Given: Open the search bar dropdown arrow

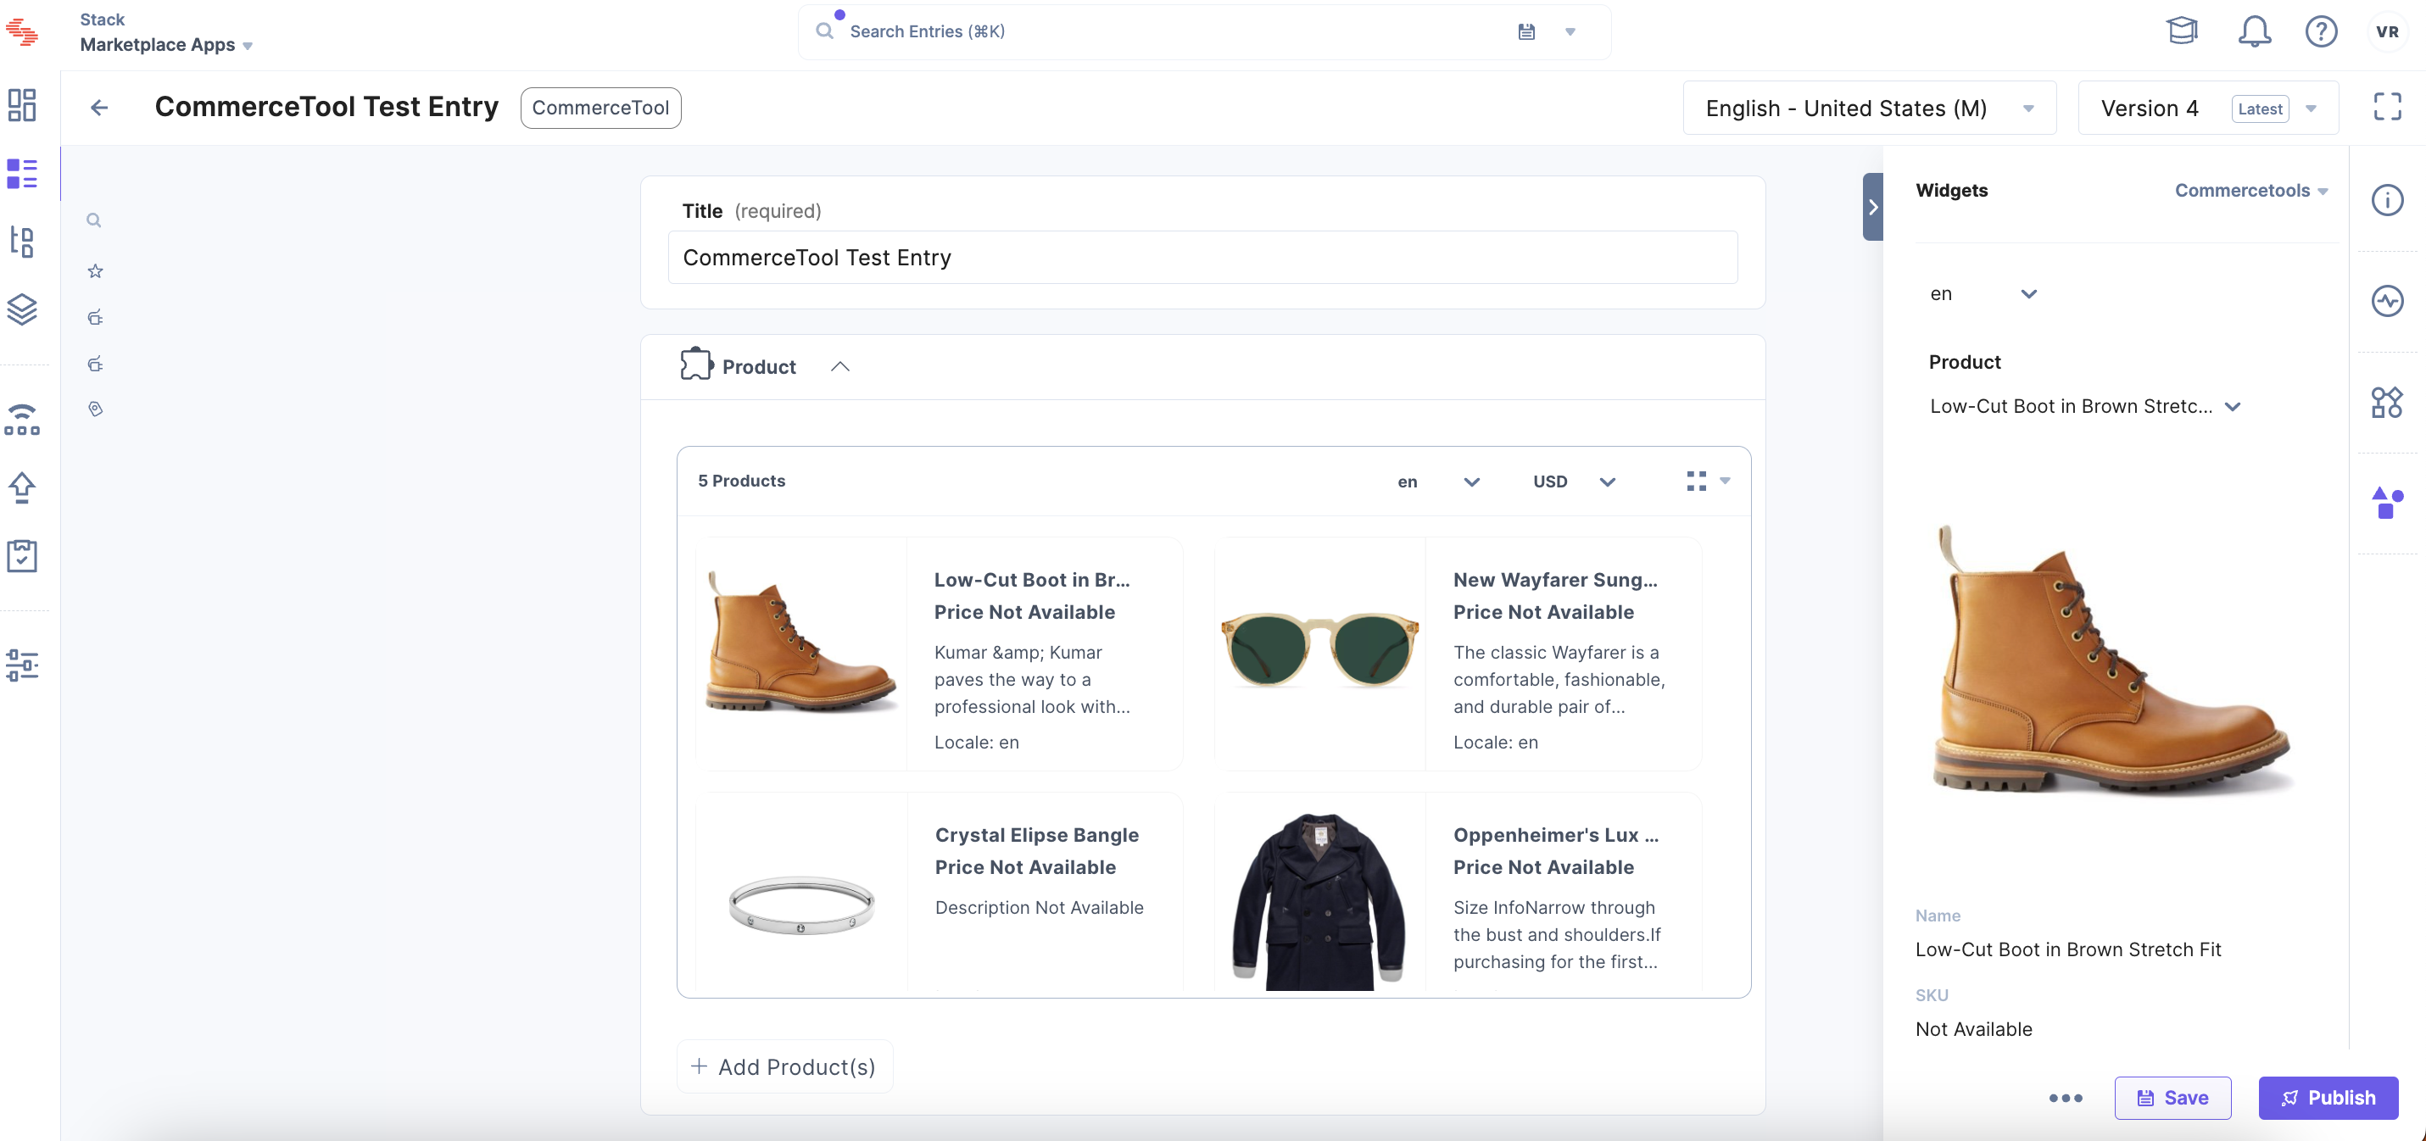Looking at the screenshot, I should (x=1570, y=32).
